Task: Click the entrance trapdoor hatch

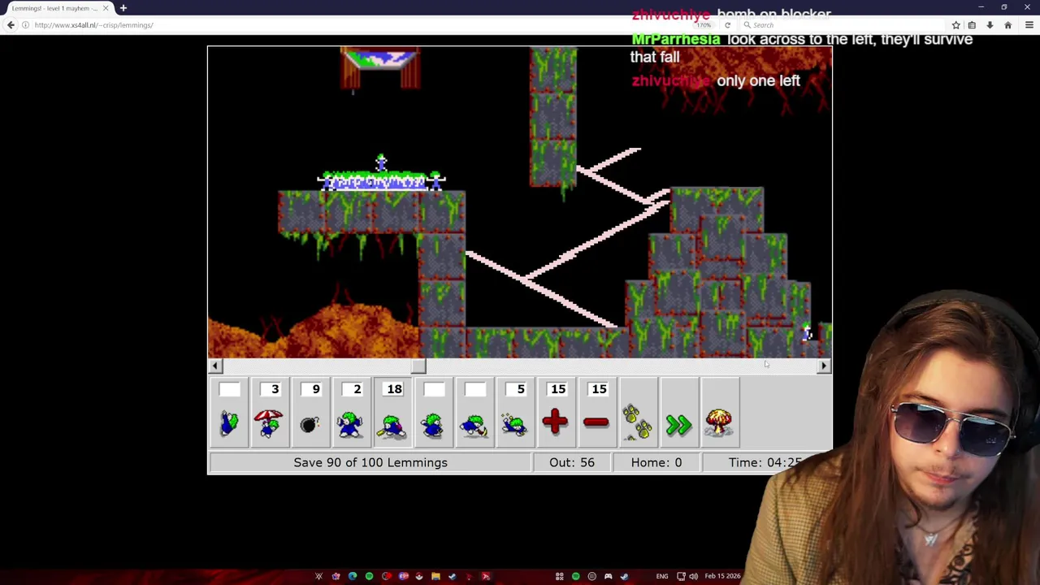Action: (380, 67)
